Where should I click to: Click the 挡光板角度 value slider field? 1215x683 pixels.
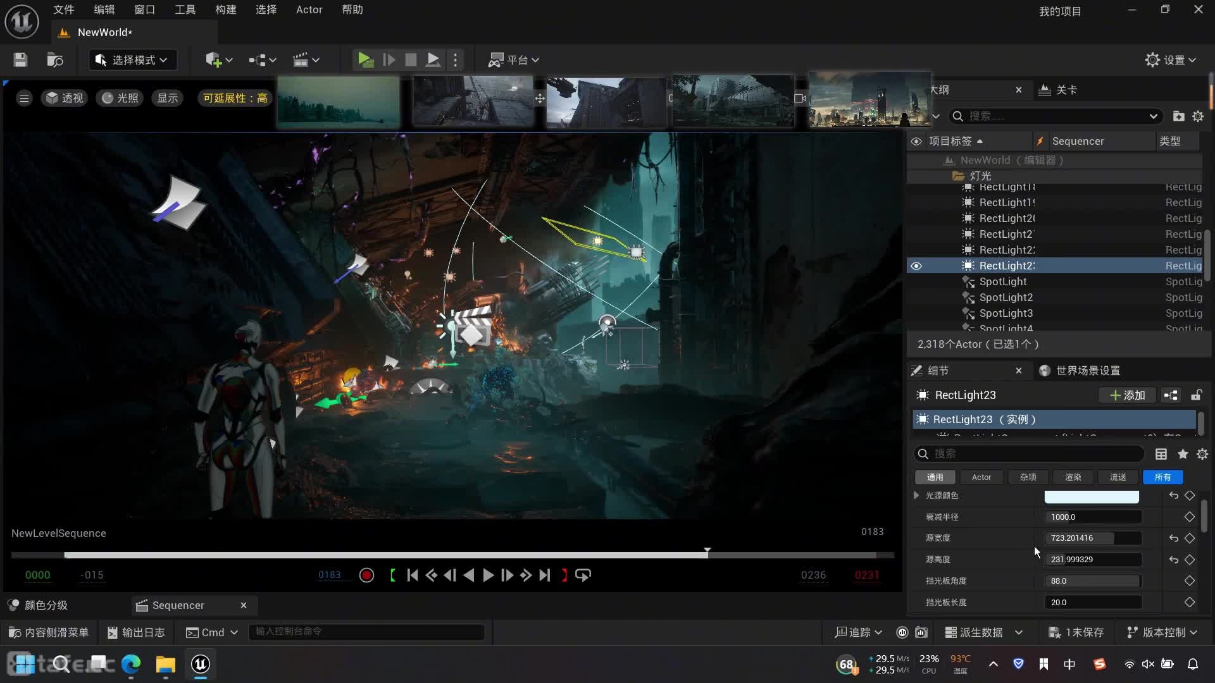tap(1093, 581)
